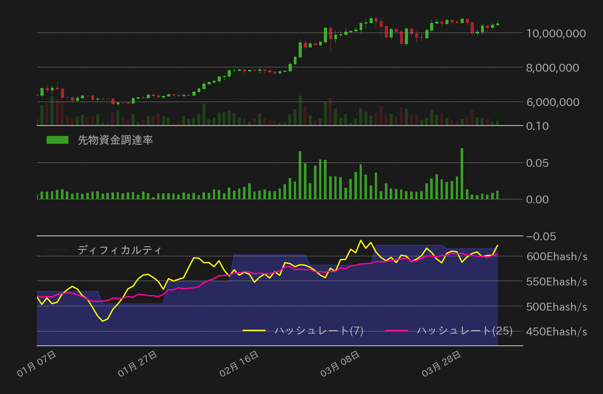603x394 pixels.
Task: Toggle the ハッシュレート(7) legend label
Action: [x=319, y=331]
